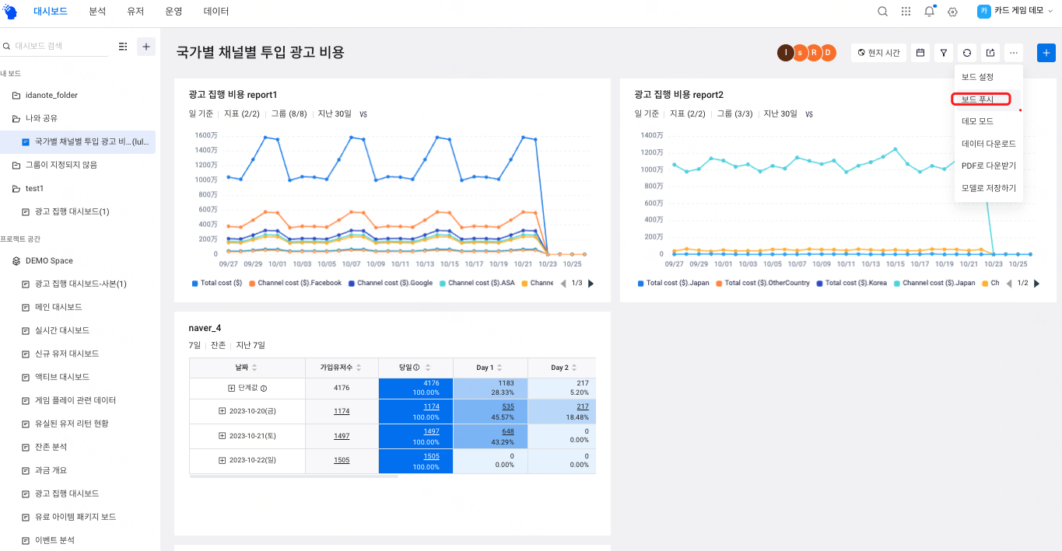Click the apps grid icon in the top bar
Image resolution: width=1062 pixels, height=551 pixels.
[906, 11]
